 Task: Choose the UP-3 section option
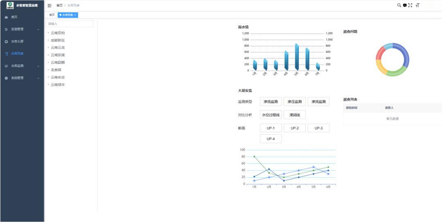pyautogui.click(x=318, y=128)
